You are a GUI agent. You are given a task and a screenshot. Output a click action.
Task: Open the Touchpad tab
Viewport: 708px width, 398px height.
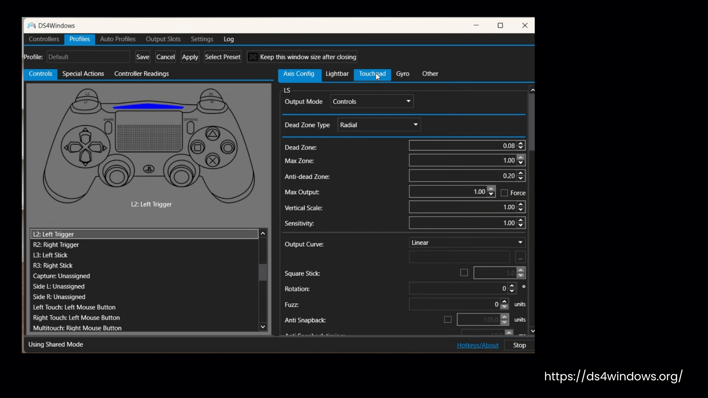pos(372,74)
